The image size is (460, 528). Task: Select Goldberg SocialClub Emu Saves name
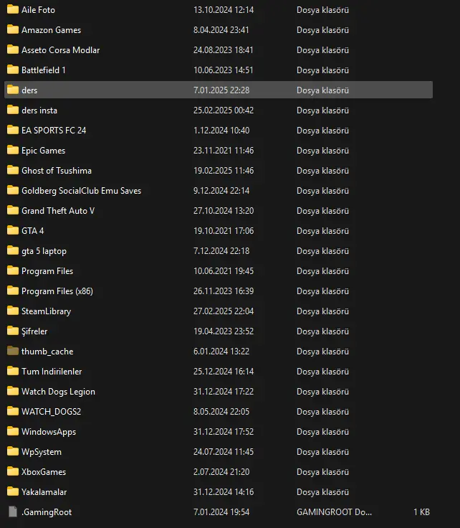click(x=82, y=191)
